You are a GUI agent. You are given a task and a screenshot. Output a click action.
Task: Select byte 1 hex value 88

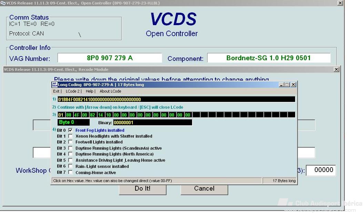coord(69,115)
